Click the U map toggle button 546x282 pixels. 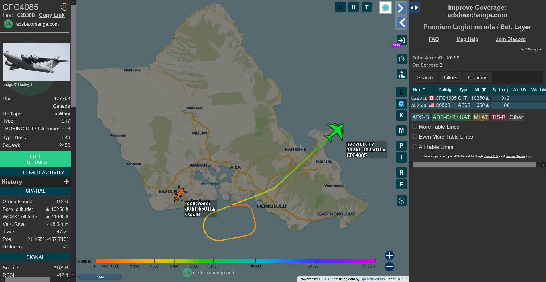[340, 7]
